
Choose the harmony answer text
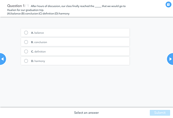(40, 61)
